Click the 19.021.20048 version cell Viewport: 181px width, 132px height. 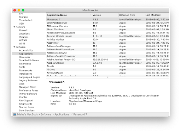point(100,59)
